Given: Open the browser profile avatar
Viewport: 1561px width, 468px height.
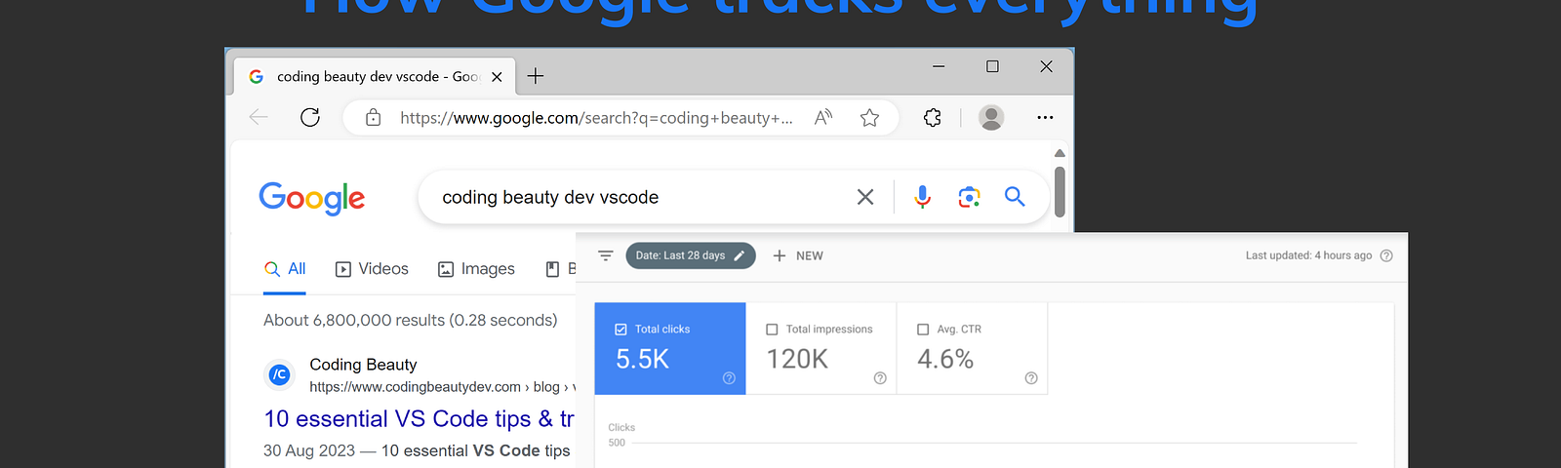Looking at the screenshot, I should pyautogui.click(x=991, y=118).
